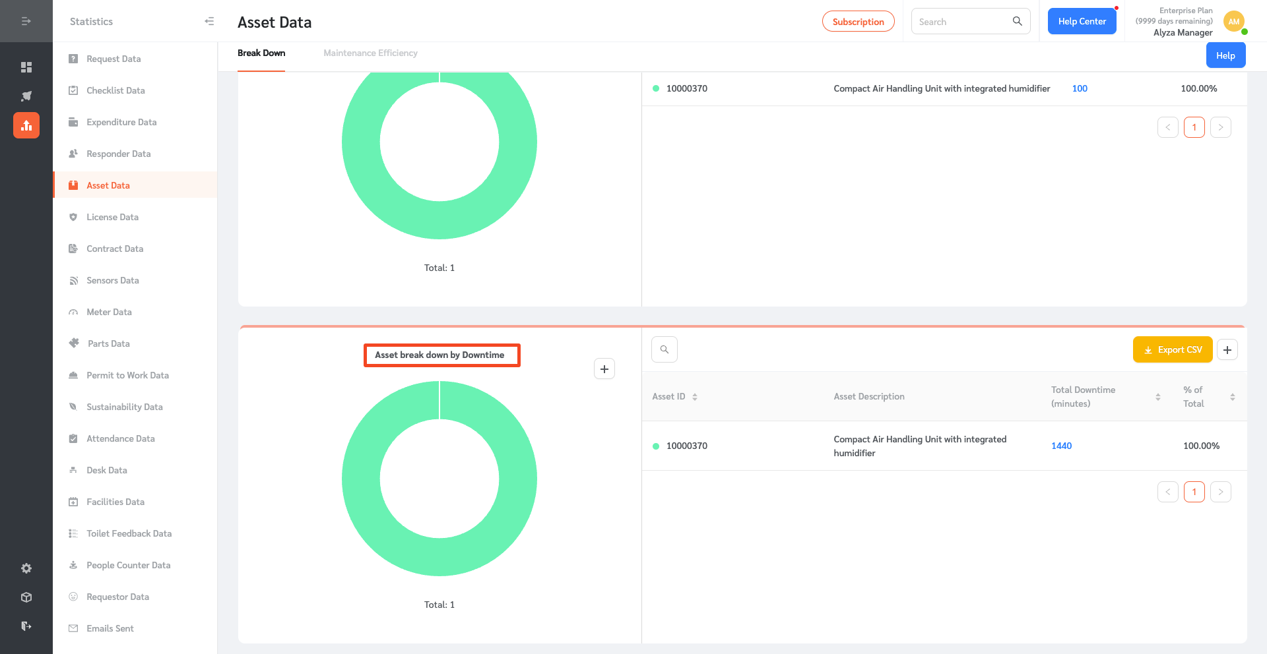Viewport: 1267px width, 654px height.
Task: Open License Data in sidebar
Action: click(135, 217)
